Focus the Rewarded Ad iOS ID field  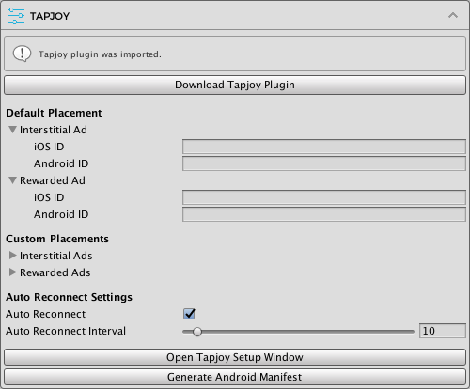324,197
